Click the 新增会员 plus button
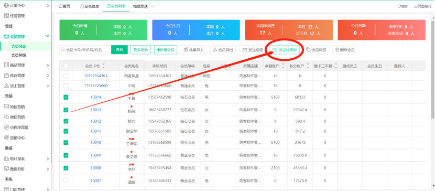 166,50
